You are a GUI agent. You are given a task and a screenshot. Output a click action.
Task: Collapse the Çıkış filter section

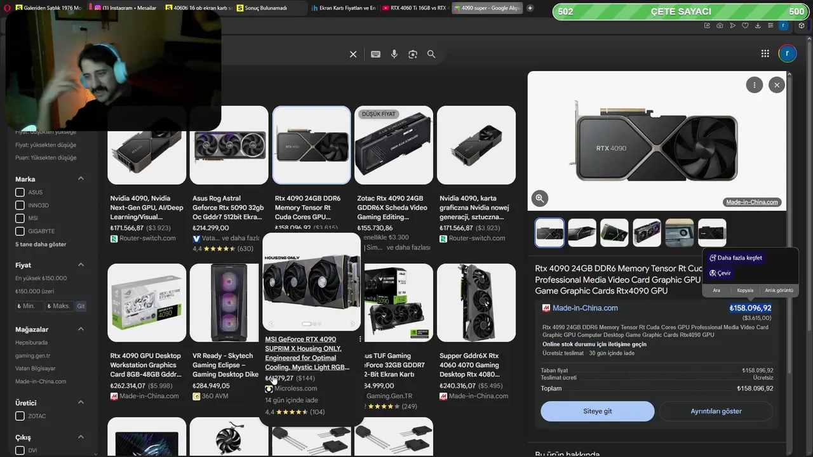click(81, 437)
